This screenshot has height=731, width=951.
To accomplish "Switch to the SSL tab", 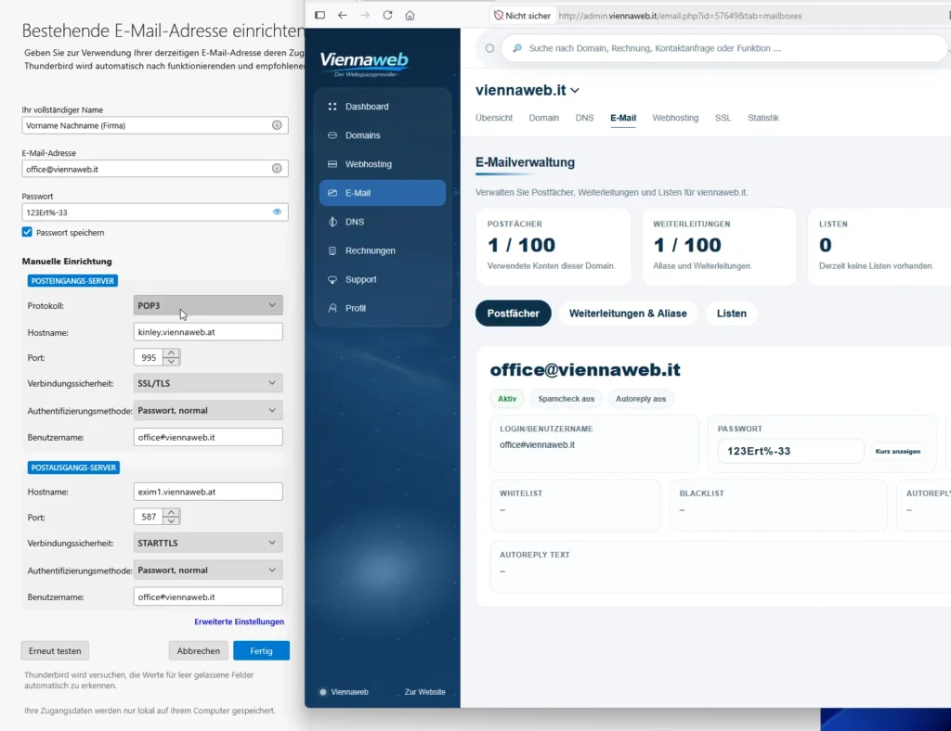I will tap(723, 118).
